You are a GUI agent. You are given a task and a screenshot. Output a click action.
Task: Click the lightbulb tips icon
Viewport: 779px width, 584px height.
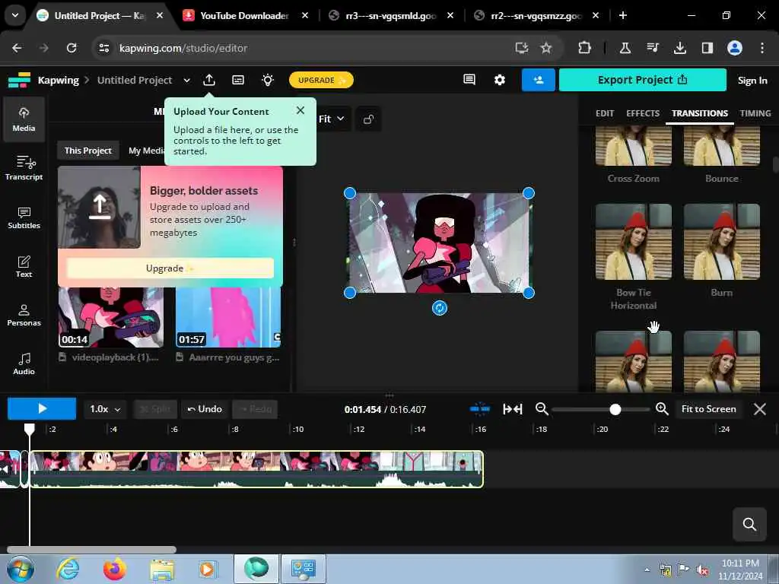click(268, 80)
